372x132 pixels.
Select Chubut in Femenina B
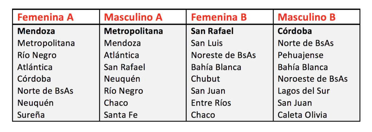[x=206, y=79]
